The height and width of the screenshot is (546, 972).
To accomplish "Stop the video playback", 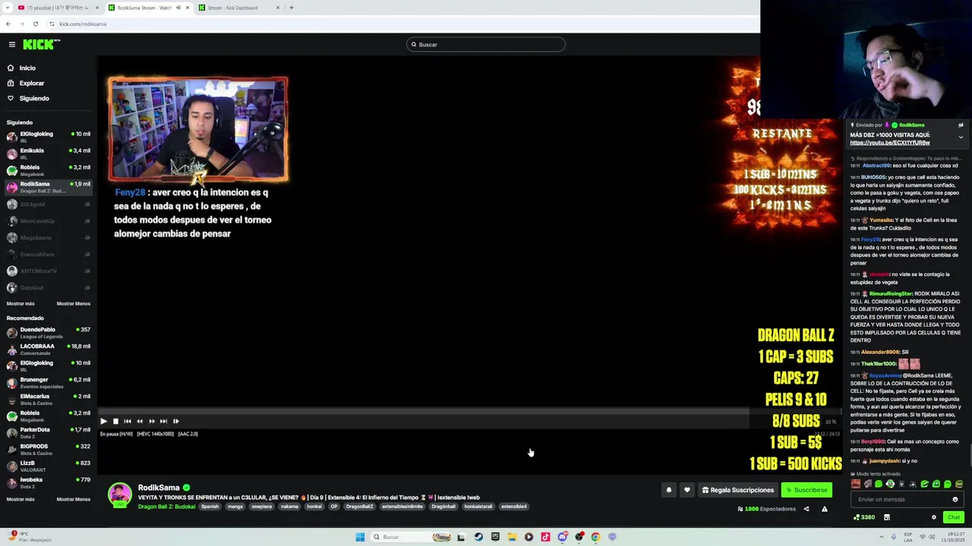I will tap(115, 421).
